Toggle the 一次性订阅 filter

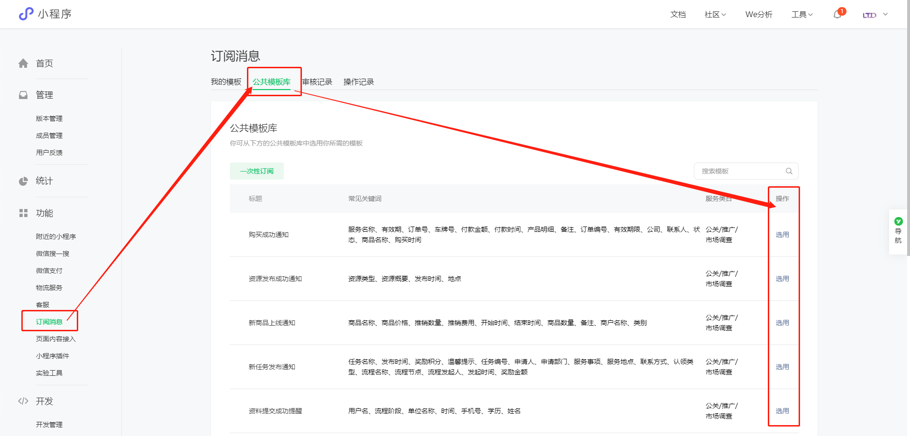(x=256, y=171)
